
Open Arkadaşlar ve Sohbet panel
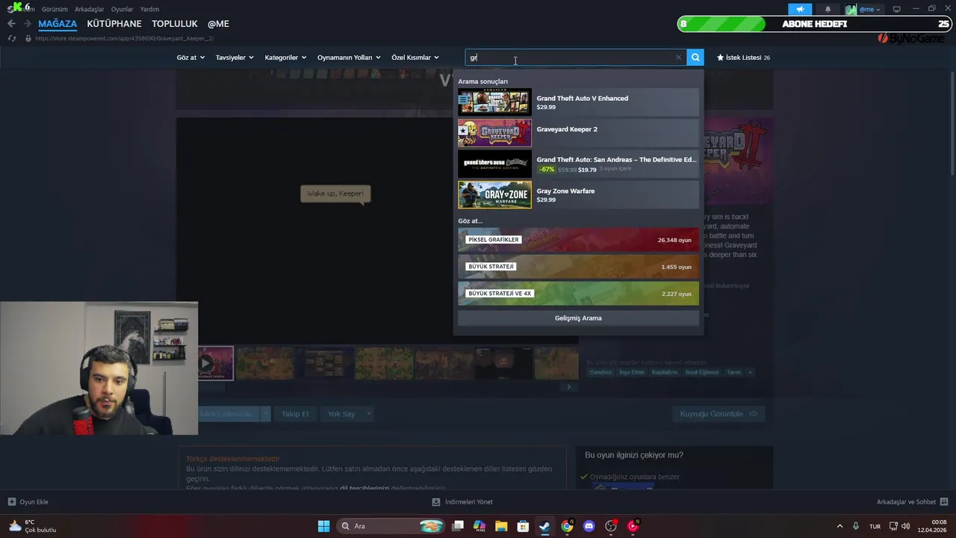(912, 502)
